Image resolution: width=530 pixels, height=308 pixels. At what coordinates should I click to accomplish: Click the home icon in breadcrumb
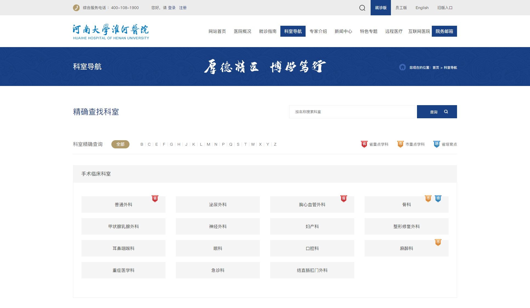tap(402, 67)
